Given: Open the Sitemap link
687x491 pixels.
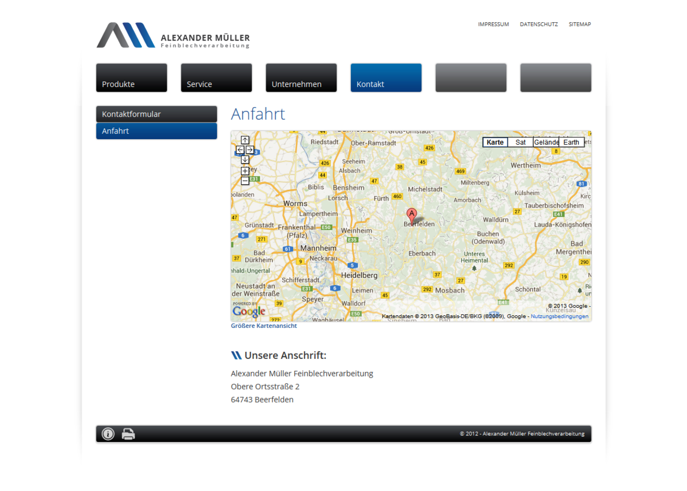Looking at the screenshot, I should click(x=580, y=24).
